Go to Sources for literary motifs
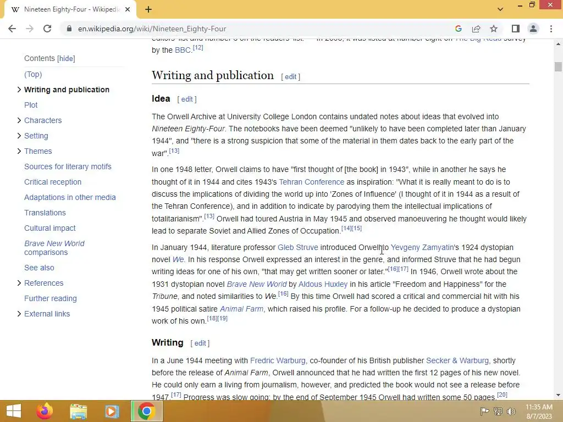This screenshot has height=422, width=563. click(68, 166)
